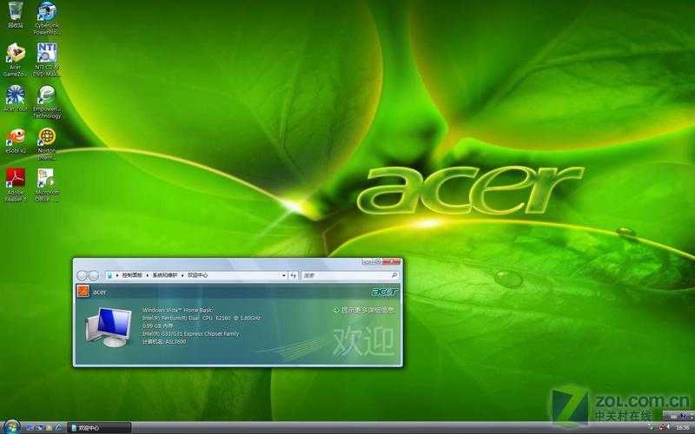The width and height of the screenshot is (695, 434).
Task: Expand the arrow before 控制面板 breadcrumb
Action: (117, 275)
